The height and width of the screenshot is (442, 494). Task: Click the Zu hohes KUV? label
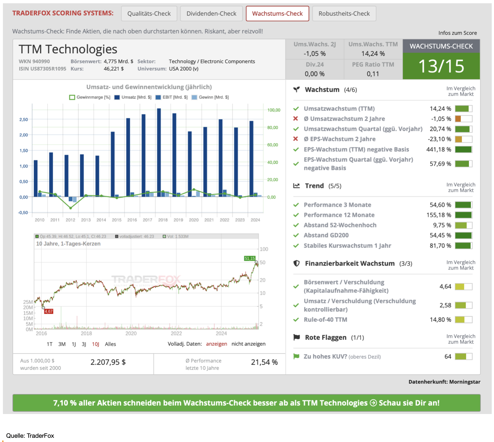[x=325, y=356]
